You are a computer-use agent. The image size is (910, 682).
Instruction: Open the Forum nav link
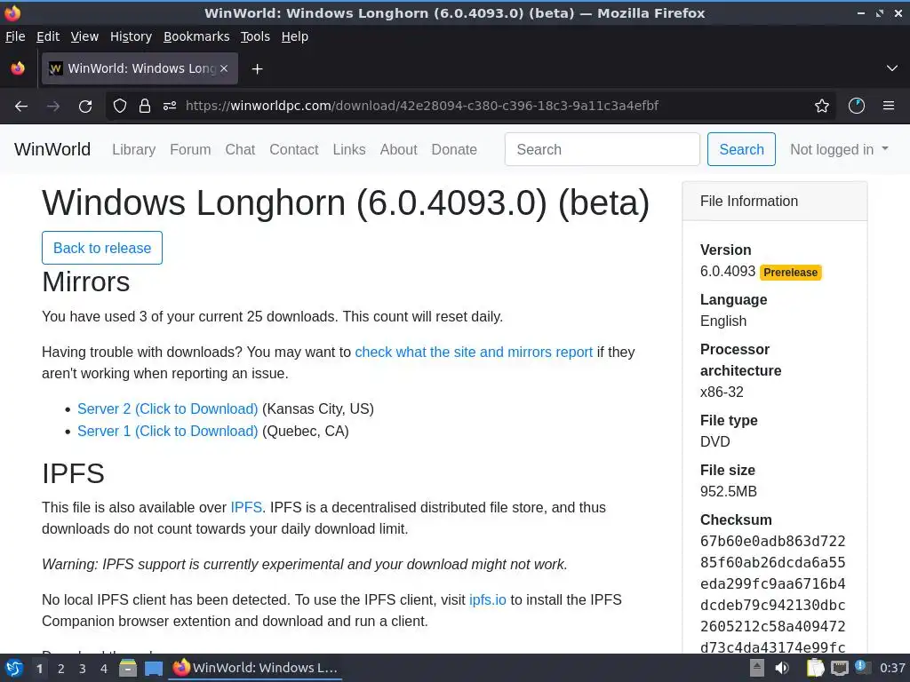(x=190, y=149)
